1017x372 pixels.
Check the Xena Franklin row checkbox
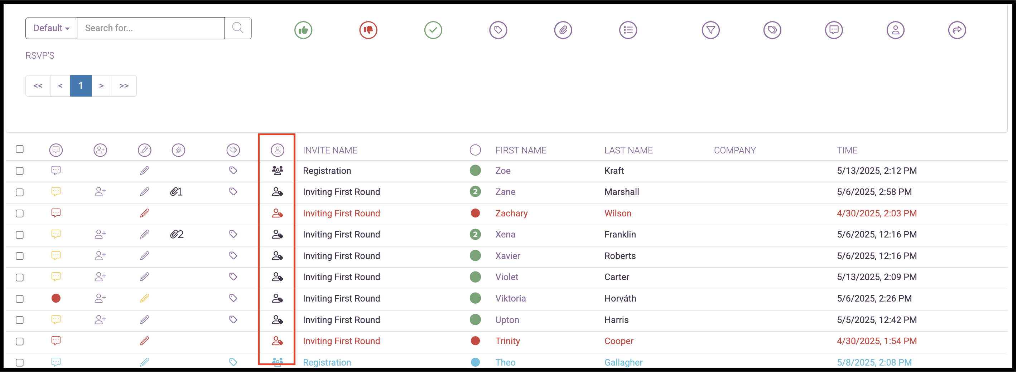click(20, 235)
